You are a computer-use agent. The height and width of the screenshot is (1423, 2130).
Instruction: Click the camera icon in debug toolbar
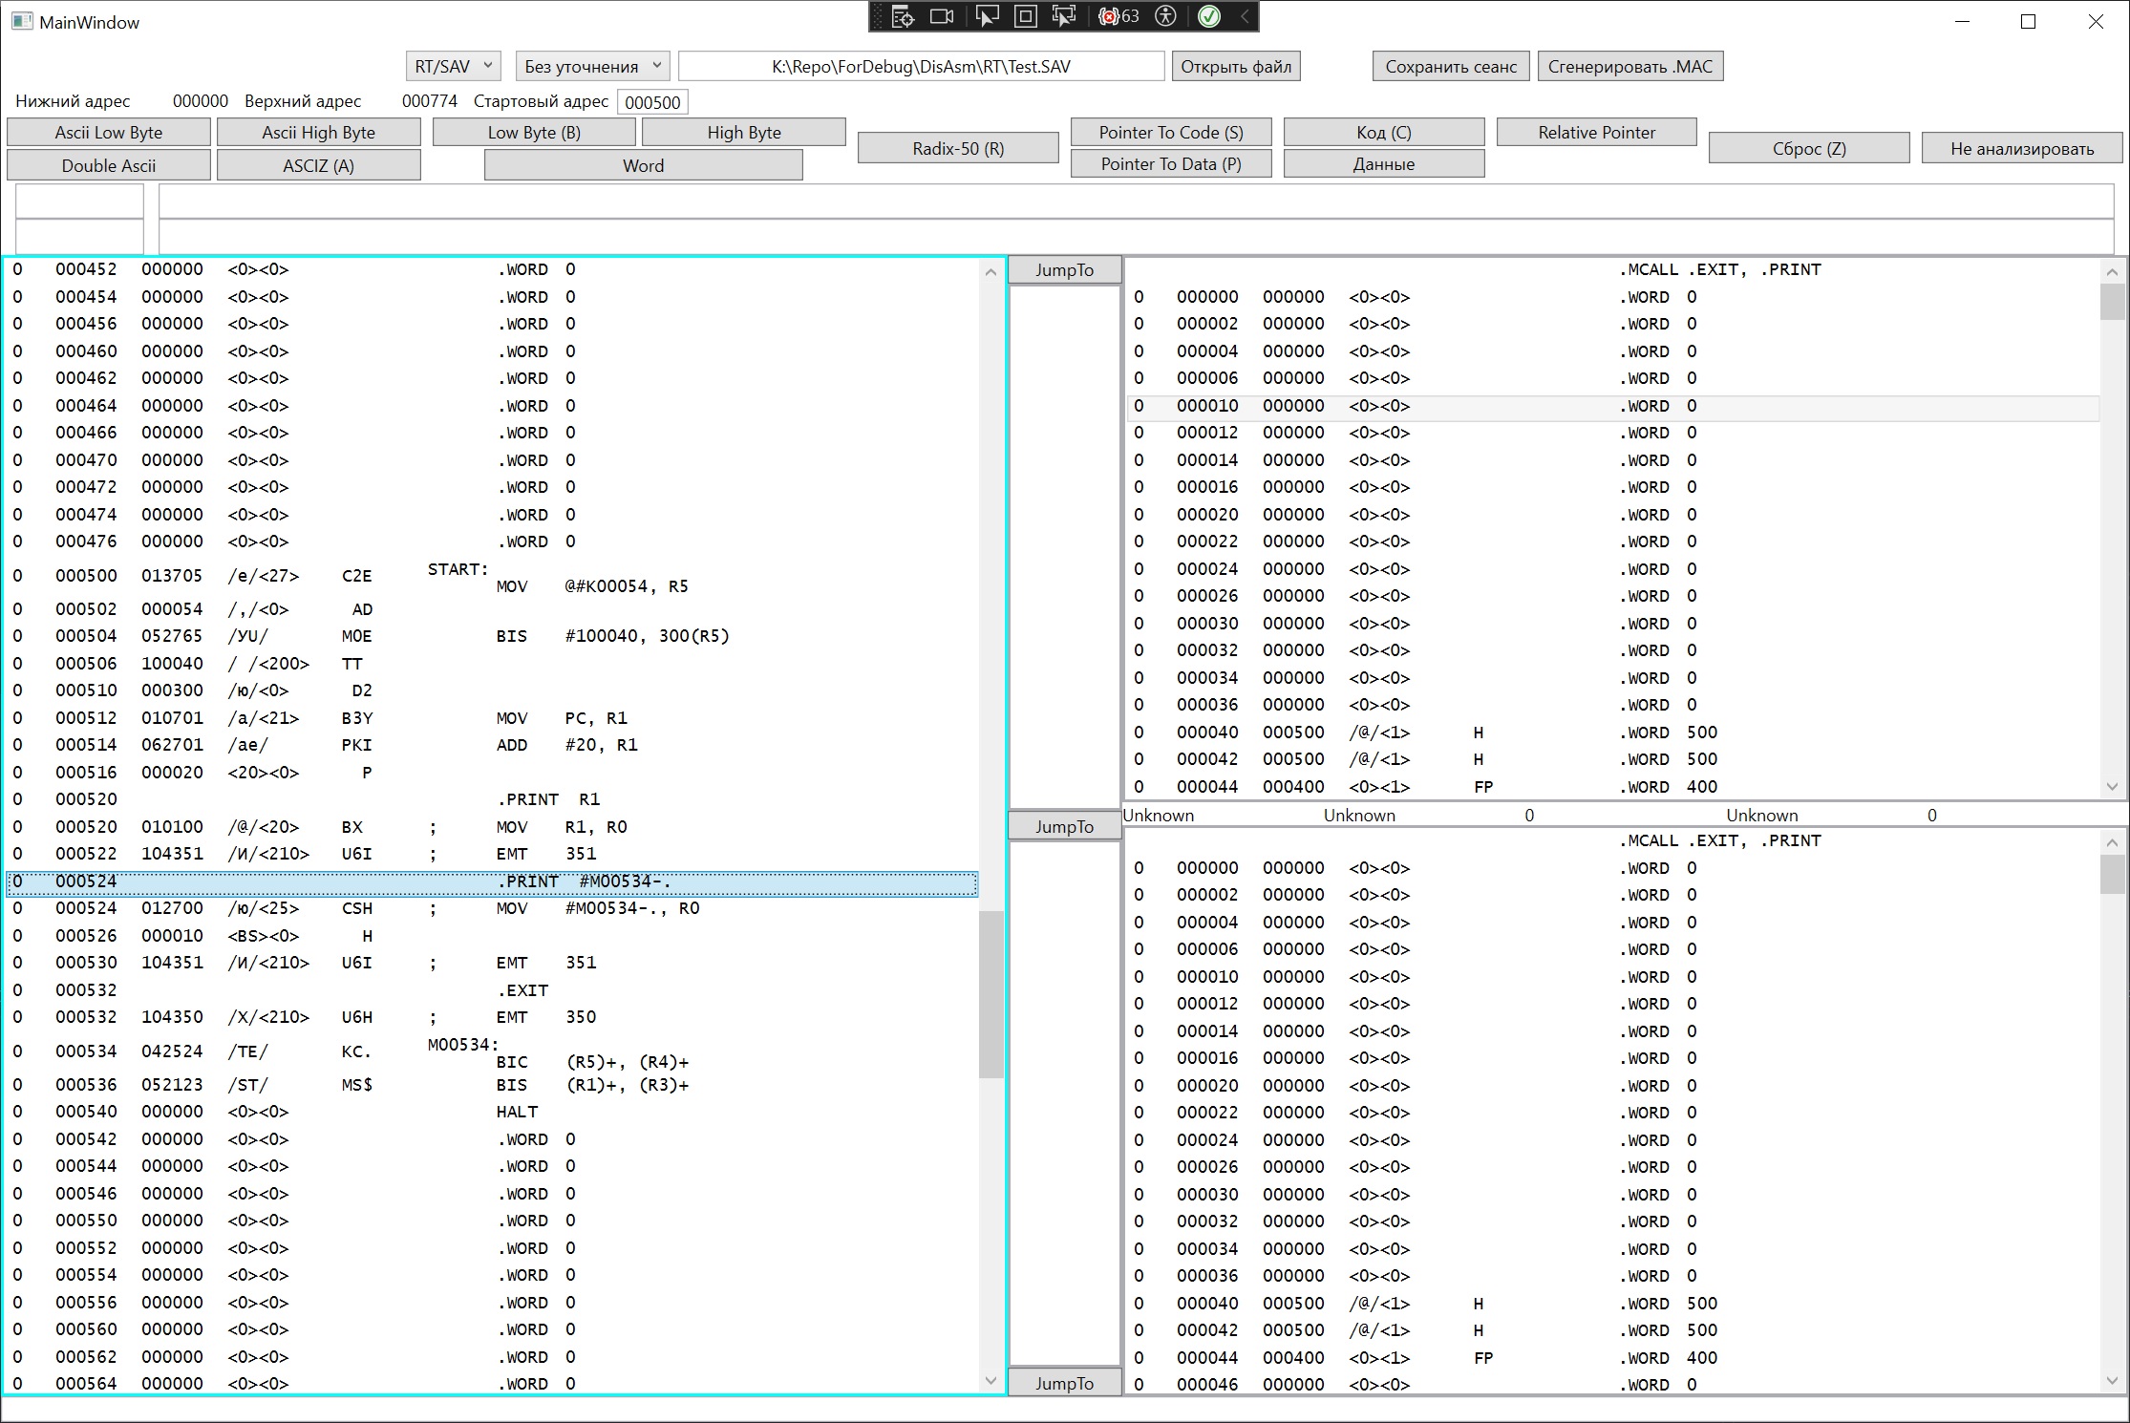[x=942, y=16]
